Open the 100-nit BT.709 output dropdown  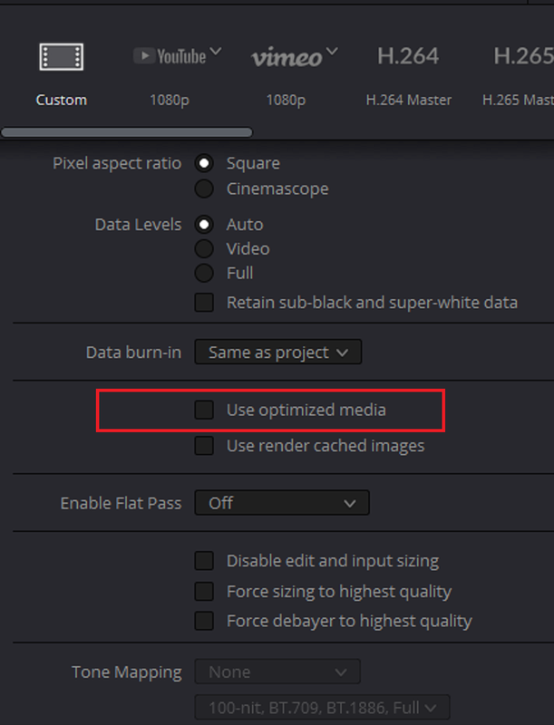(x=322, y=708)
